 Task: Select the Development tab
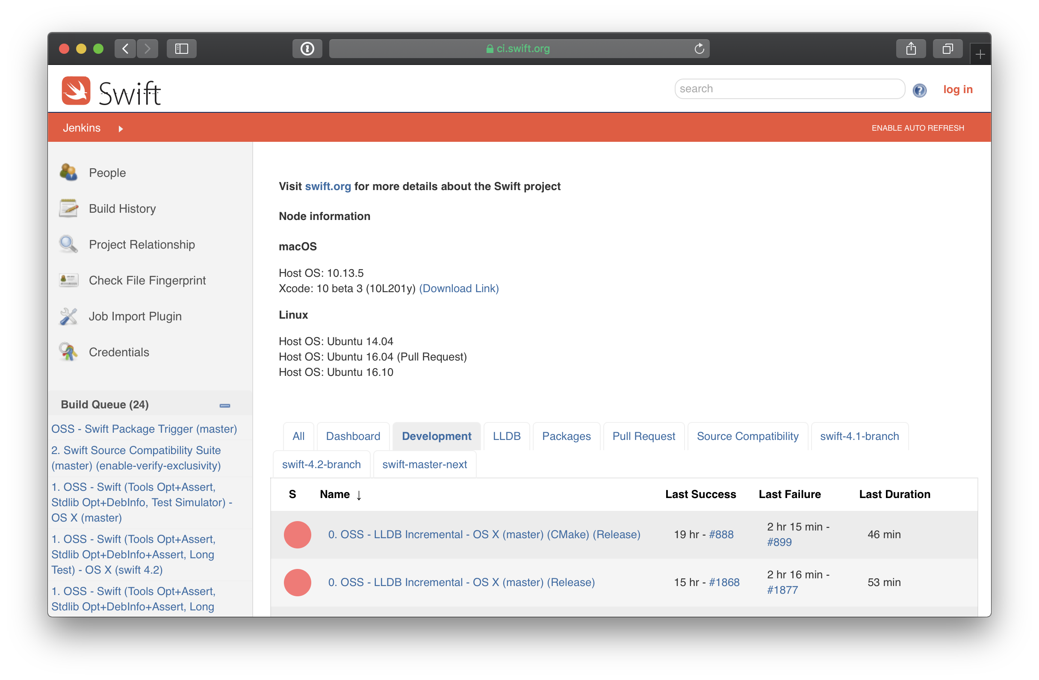437,436
